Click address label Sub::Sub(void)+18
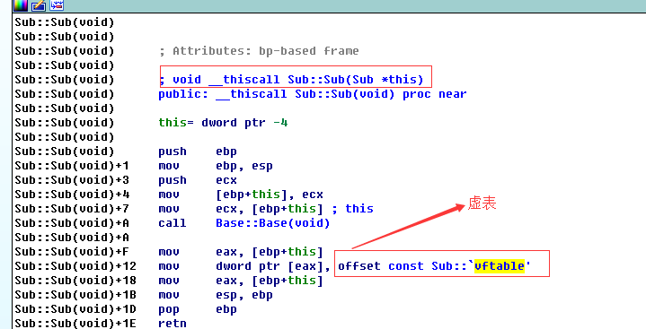The width and height of the screenshot is (646, 329). [x=75, y=281]
